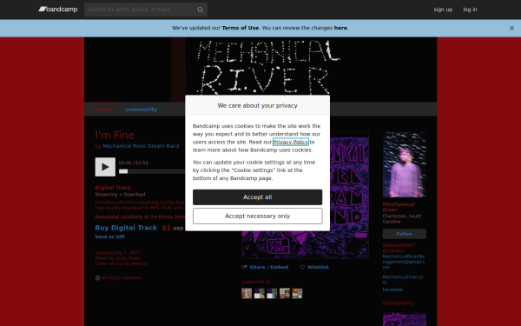Add track to Wishlist
This screenshot has height=326, width=521.
click(318, 267)
